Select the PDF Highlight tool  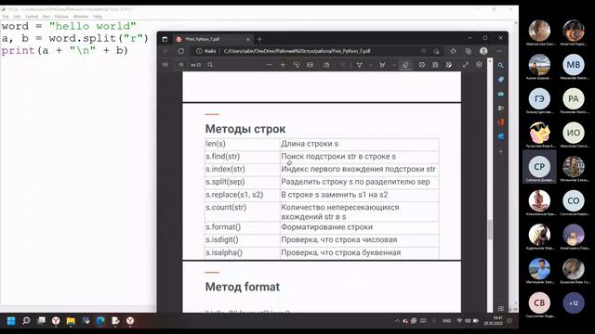[x=382, y=65]
